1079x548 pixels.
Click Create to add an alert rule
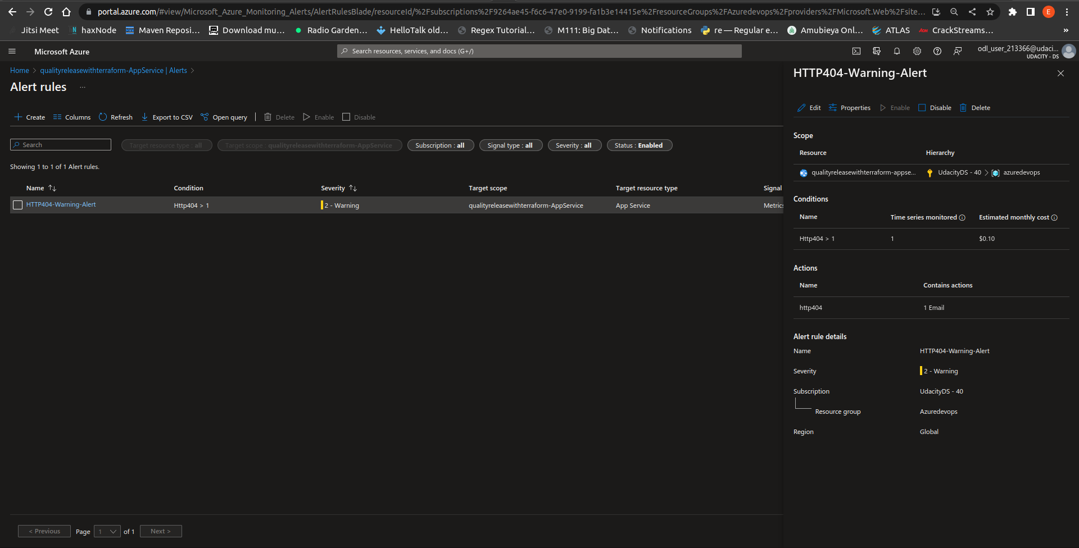(x=30, y=117)
